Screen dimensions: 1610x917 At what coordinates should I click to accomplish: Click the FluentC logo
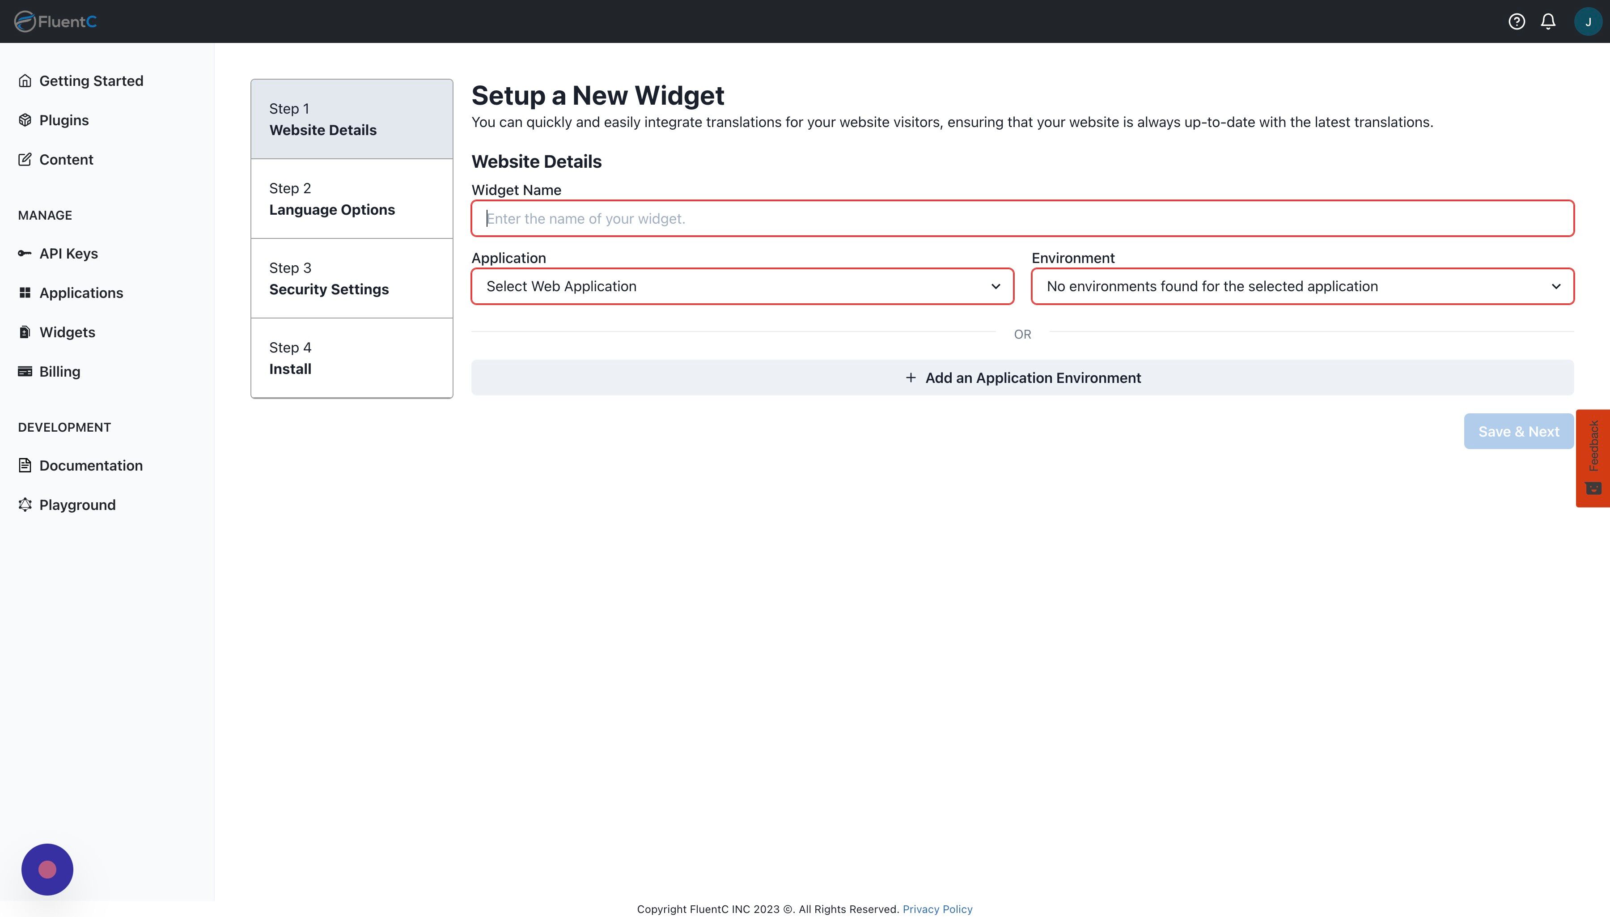pos(55,21)
